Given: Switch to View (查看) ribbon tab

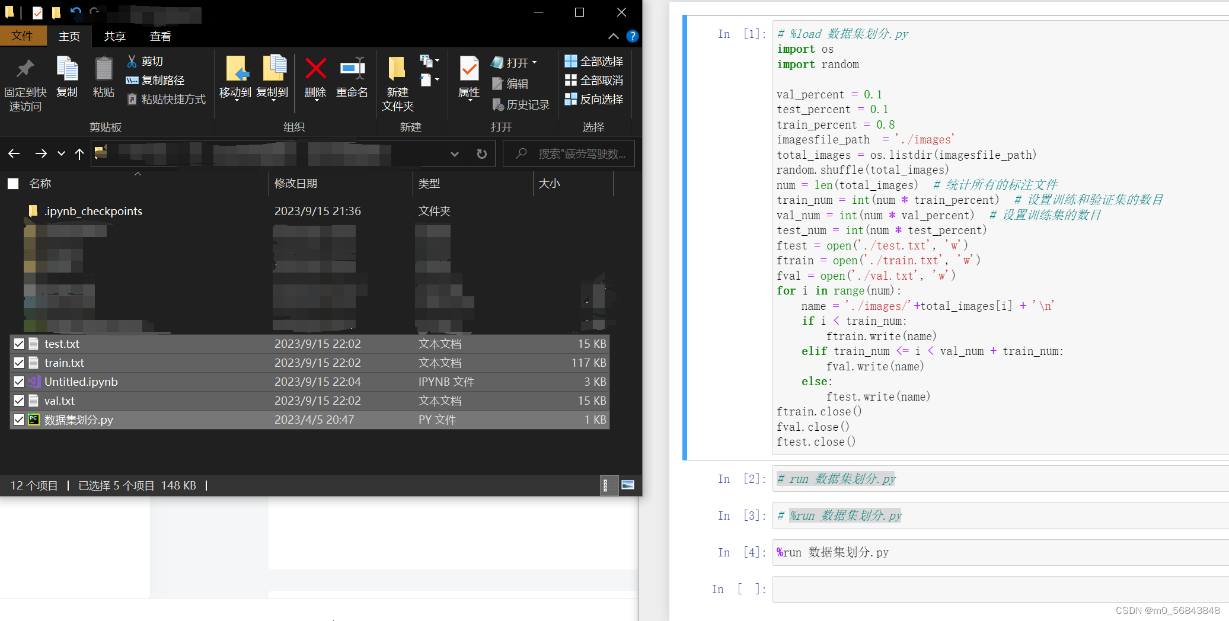Looking at the screenshot, I should pos(160,36).
